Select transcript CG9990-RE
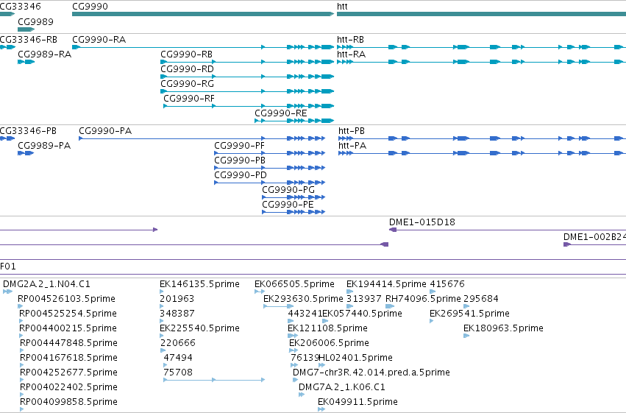The width and height of the screenshot is (626, 413). point(294,121)
